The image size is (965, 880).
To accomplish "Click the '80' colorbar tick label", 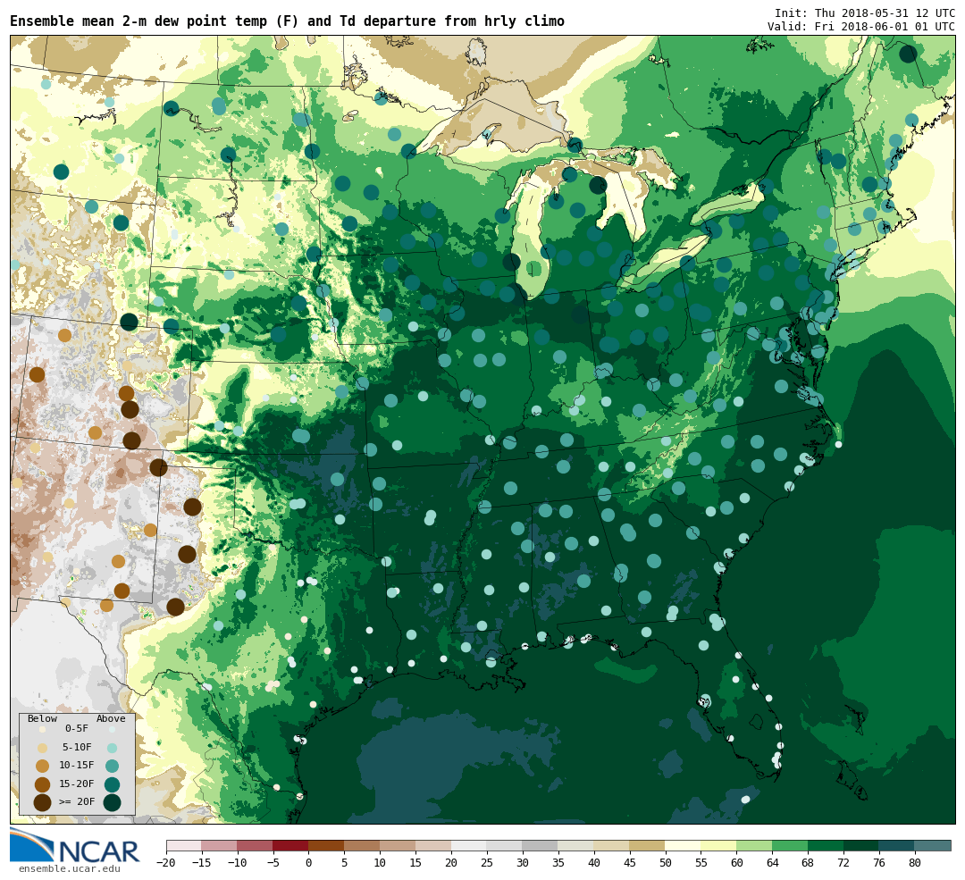I will tap(915, 863).
